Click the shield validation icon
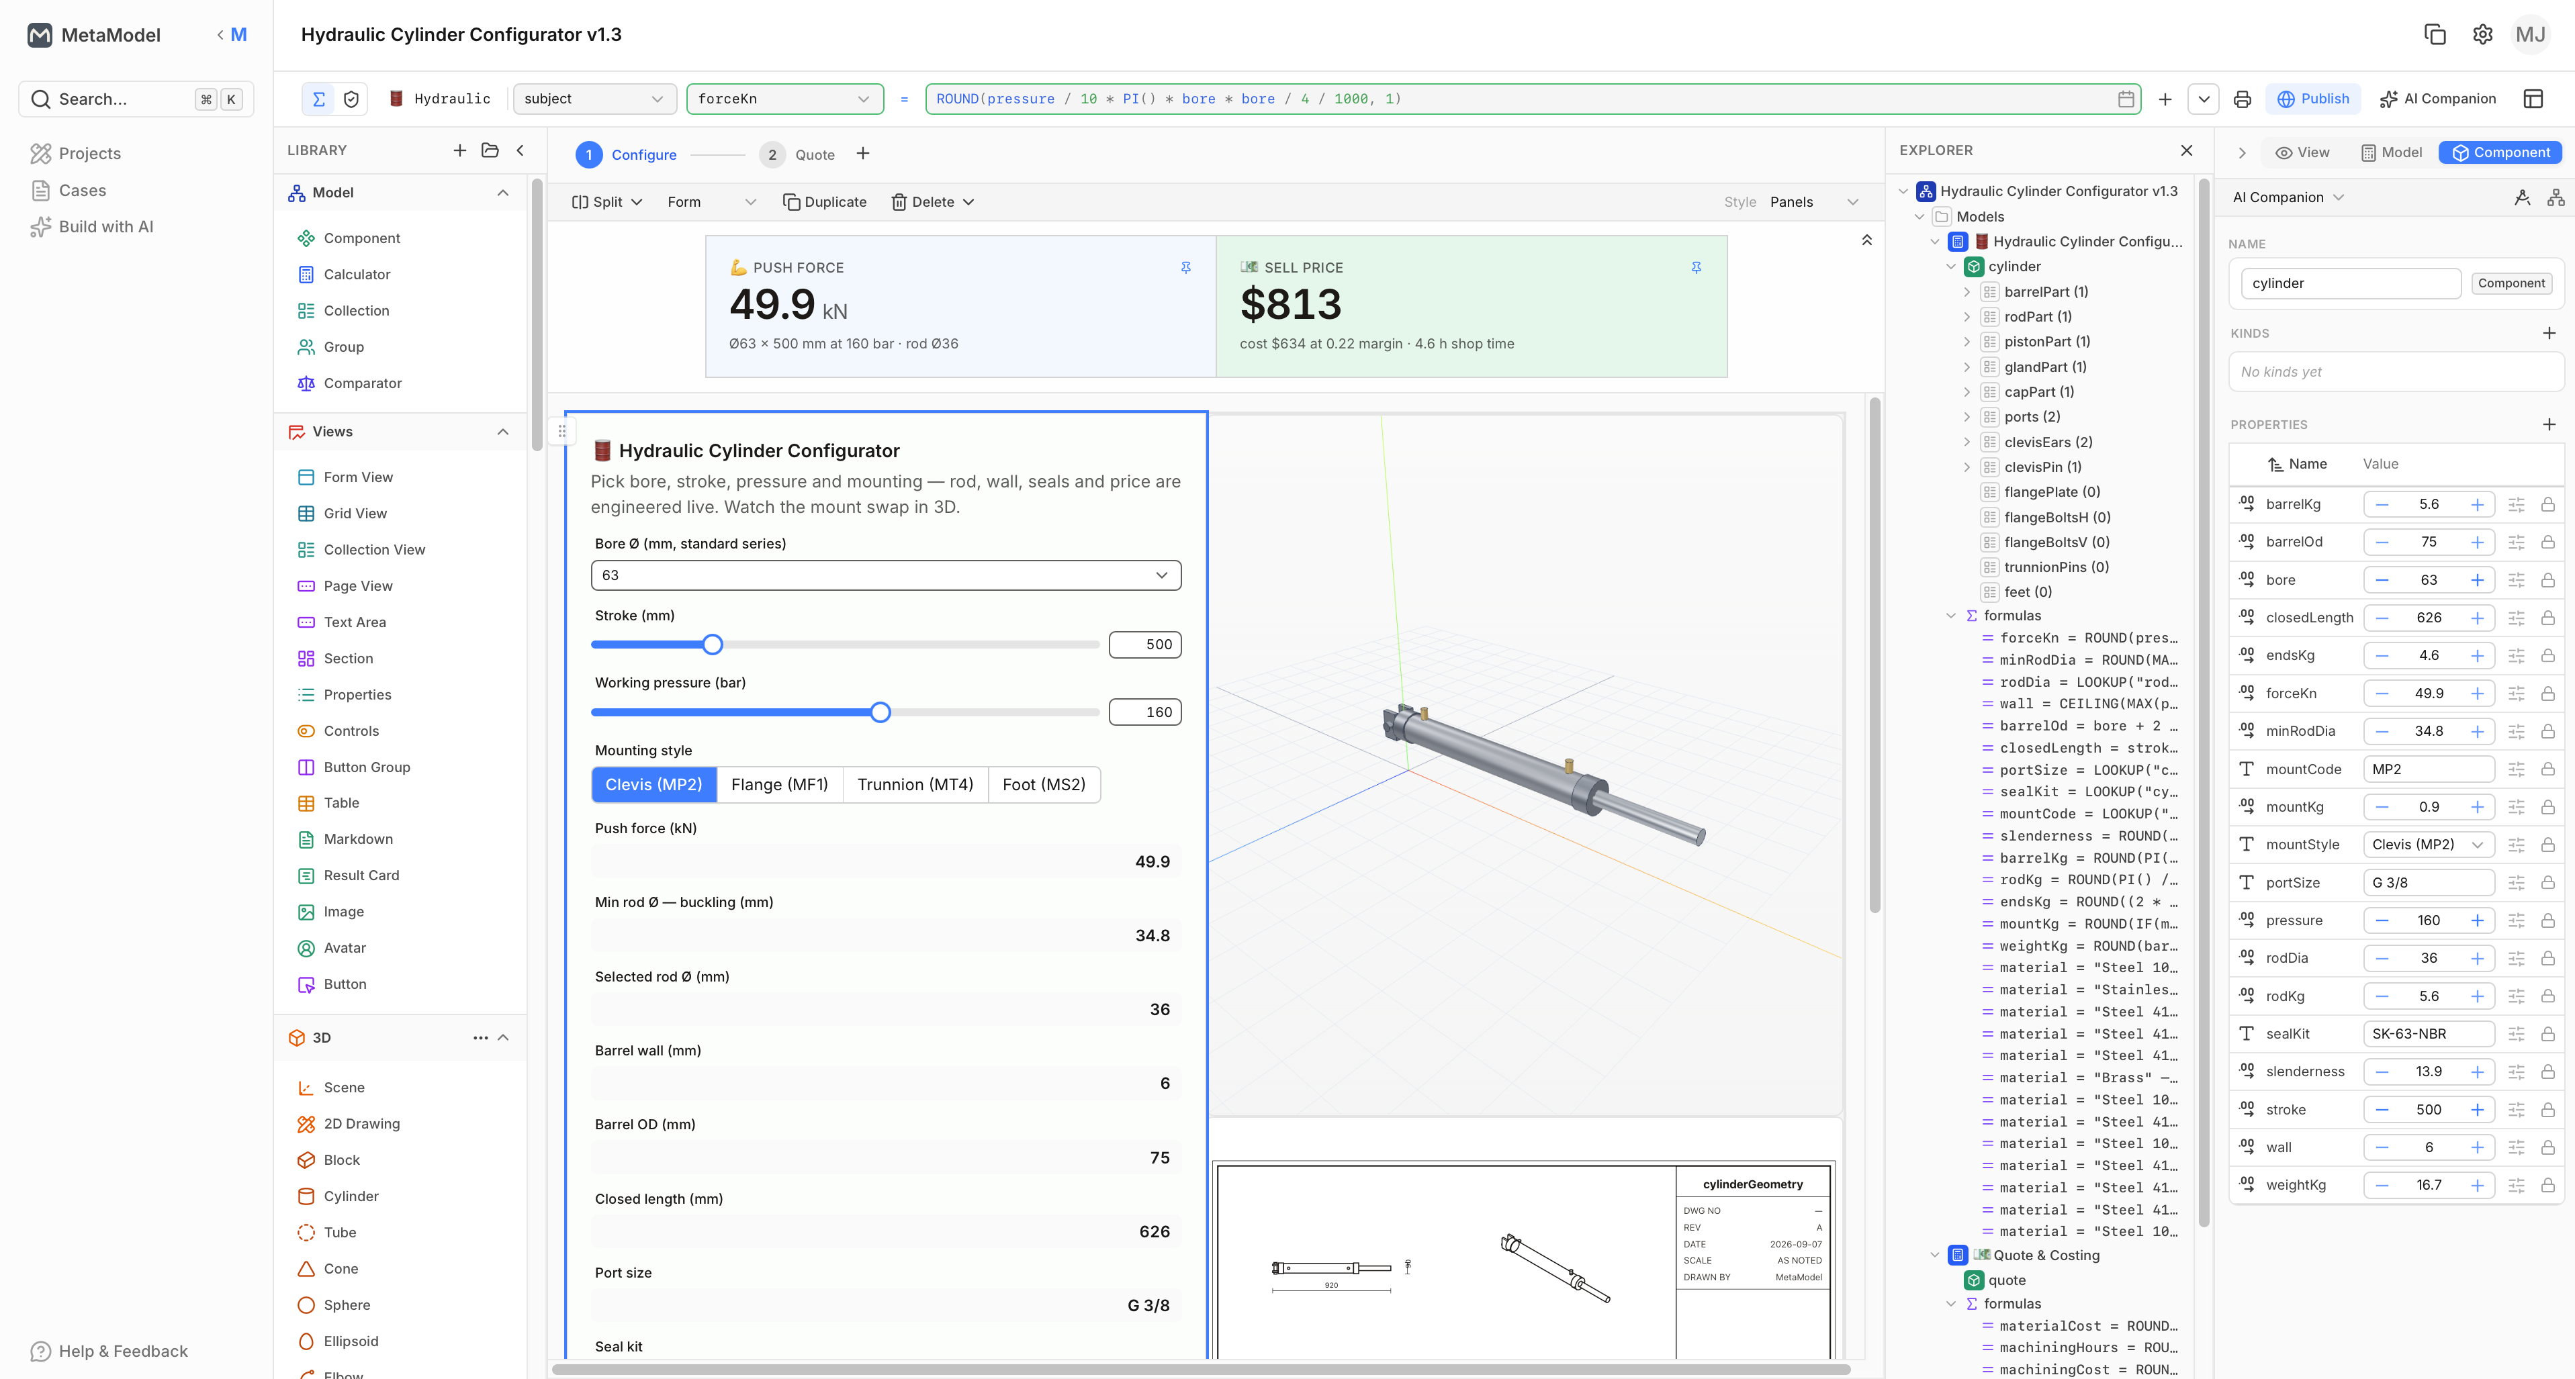This screenshot has height=1379, width=2575. point(351,99)
